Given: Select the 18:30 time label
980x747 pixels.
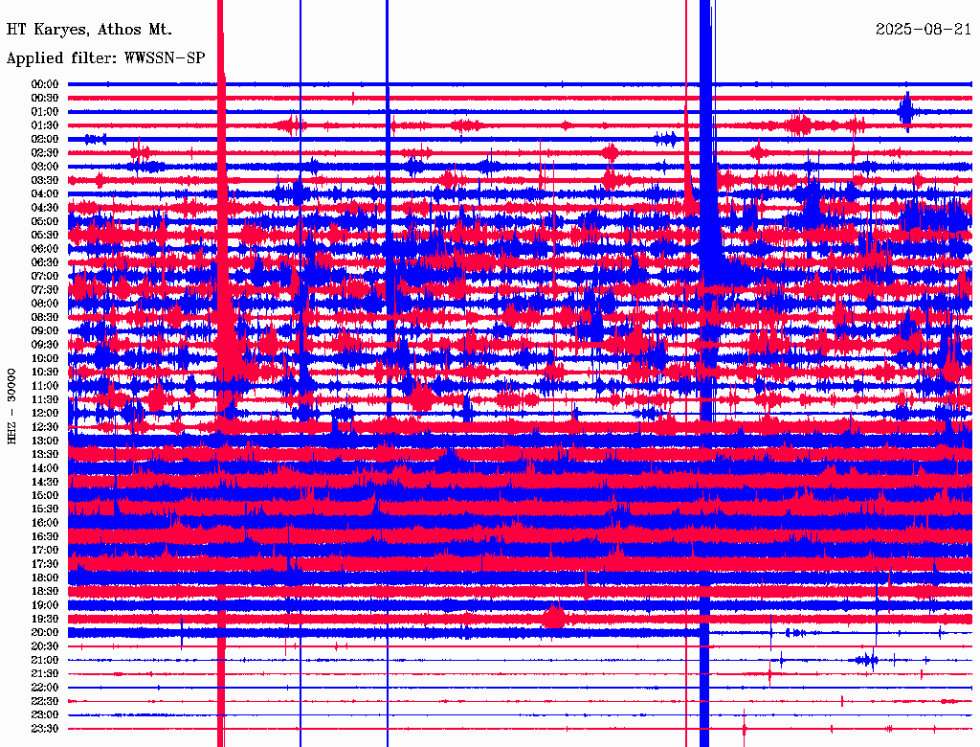Looking at the screenshot, I should pyautogui.click(x=45, y=592).
